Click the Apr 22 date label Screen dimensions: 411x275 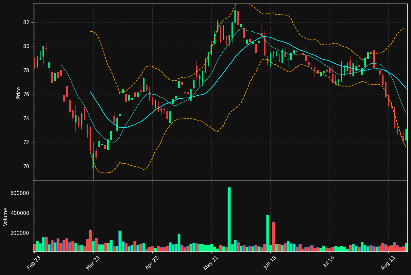(152, 263)
